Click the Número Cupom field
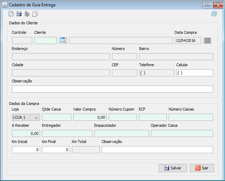Image resolution: width=225 pixels, height=181 pixels. [123, 117]
